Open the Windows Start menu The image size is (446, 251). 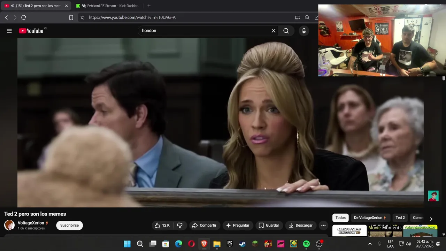[x=127, y=244]
